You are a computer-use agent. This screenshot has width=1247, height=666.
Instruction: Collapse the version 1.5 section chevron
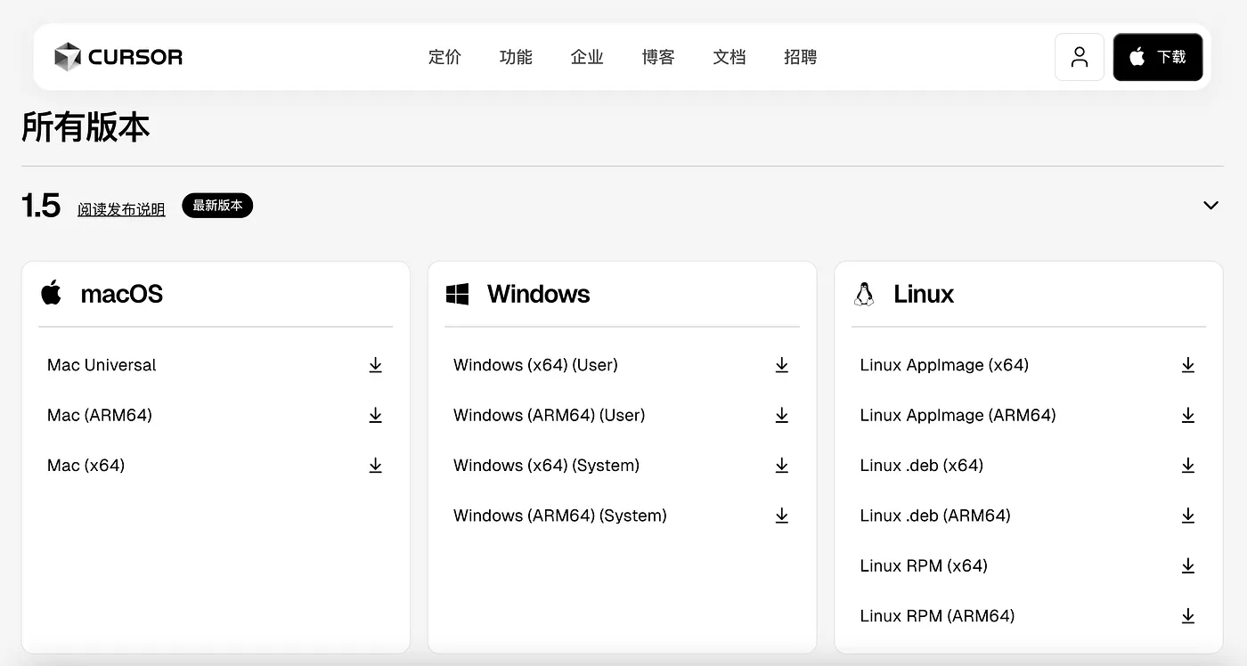pos(1210,206)
